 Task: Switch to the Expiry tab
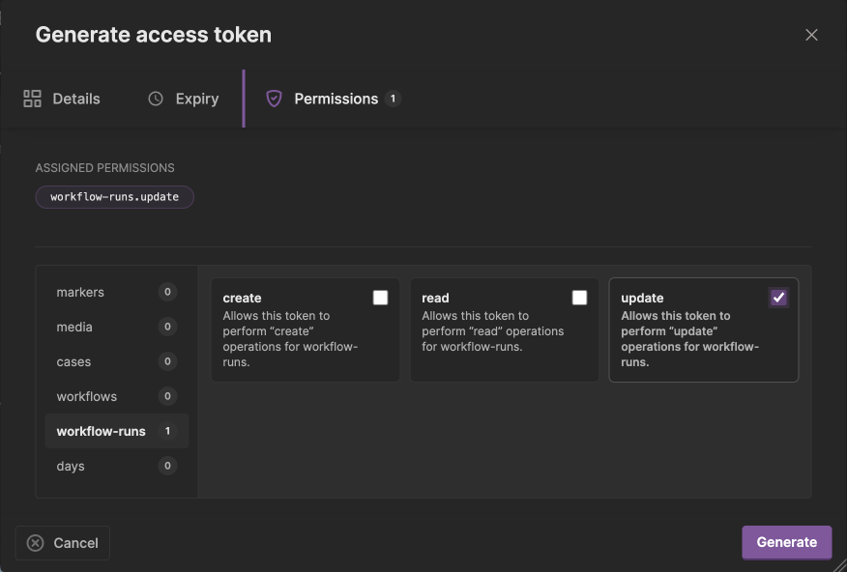(x=183, y=99)
